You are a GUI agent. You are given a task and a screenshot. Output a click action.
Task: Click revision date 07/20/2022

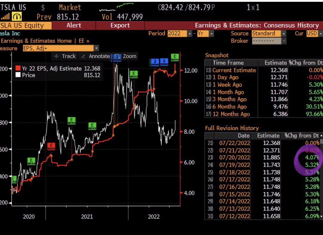235,157
